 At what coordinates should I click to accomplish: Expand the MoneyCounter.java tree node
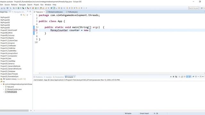(4, 89)
